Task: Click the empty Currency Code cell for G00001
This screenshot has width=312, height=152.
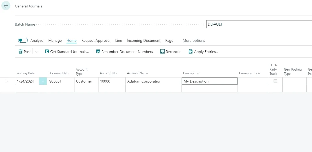Action: tap(253, 81)
